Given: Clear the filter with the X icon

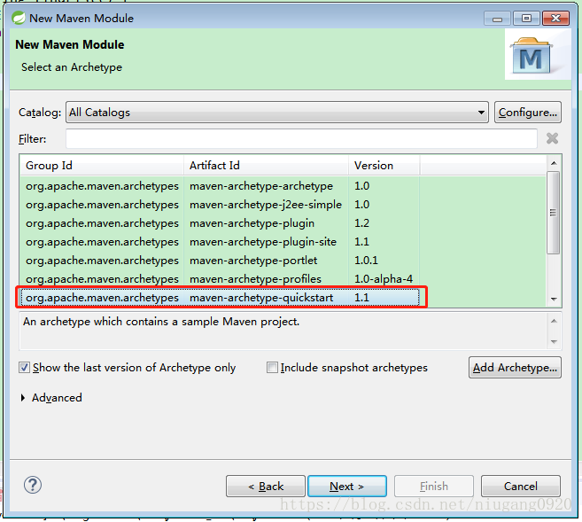Looking at the screenshot, I should pyautogui.click(x=552, y=138).
